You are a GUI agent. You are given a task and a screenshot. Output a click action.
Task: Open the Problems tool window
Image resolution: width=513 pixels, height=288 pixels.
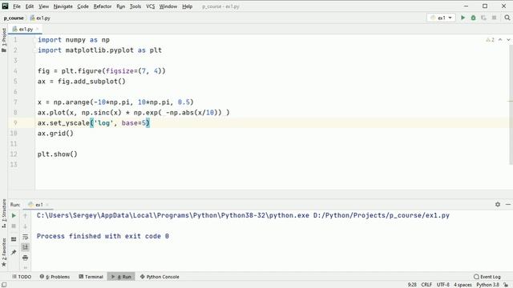(55, 277)
